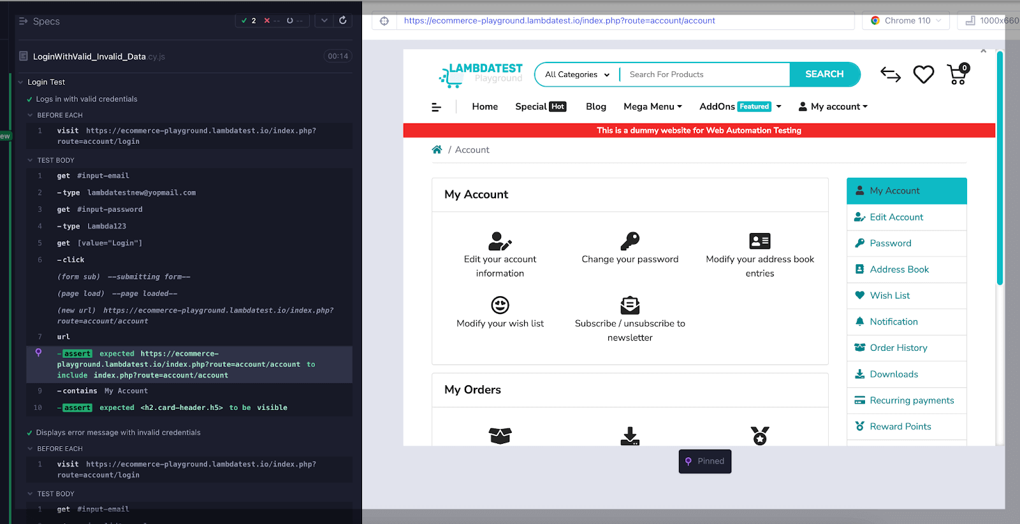Click the order history box icon under My Orders
The width and height of the screenshot is (1020, 524).
coord(500,436)
